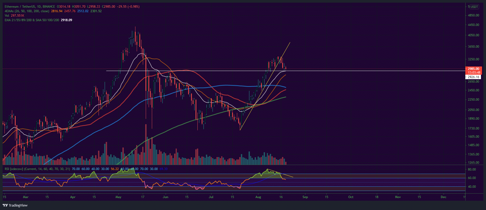The height and width of the screenshot is (210, 486).
Task: Click the 1730.00 price axis label
Action: pos(474,128)
